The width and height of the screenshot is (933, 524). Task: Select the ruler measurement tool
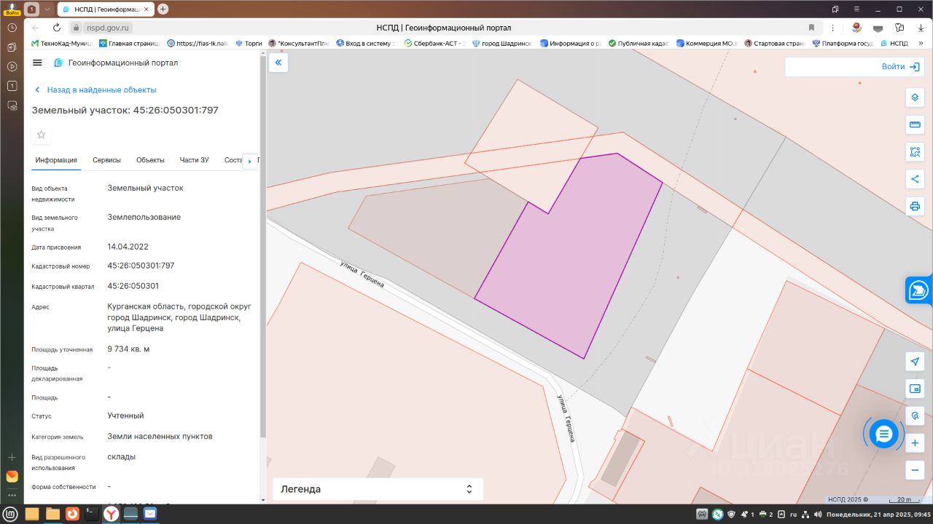click(x=915, y=124)
